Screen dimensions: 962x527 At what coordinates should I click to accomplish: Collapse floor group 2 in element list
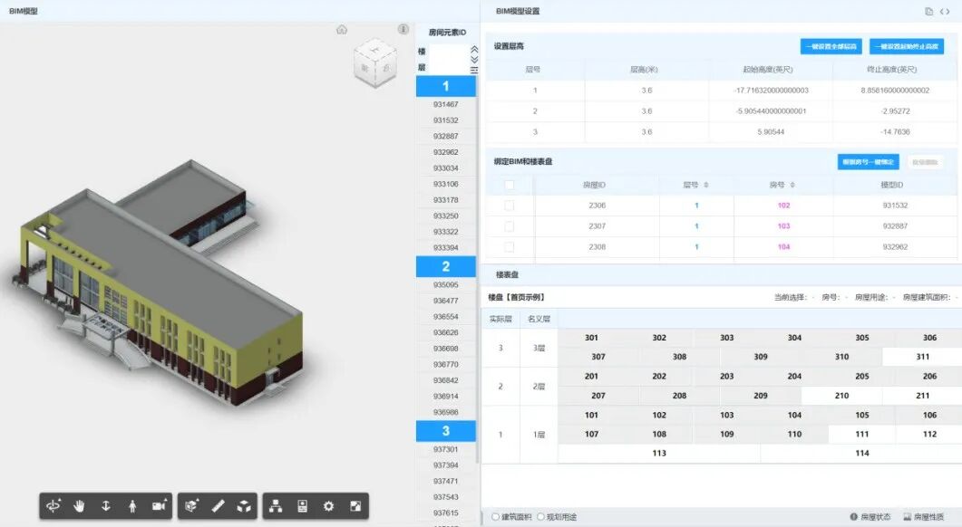(x=446, y=266)
